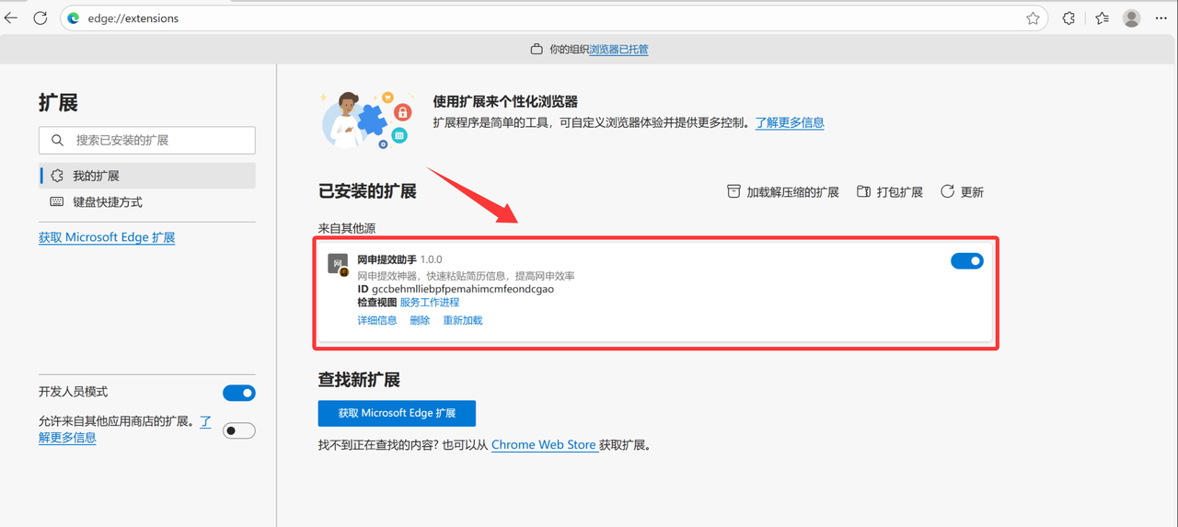Click 打包扩展 button

(x=890, y=192)
